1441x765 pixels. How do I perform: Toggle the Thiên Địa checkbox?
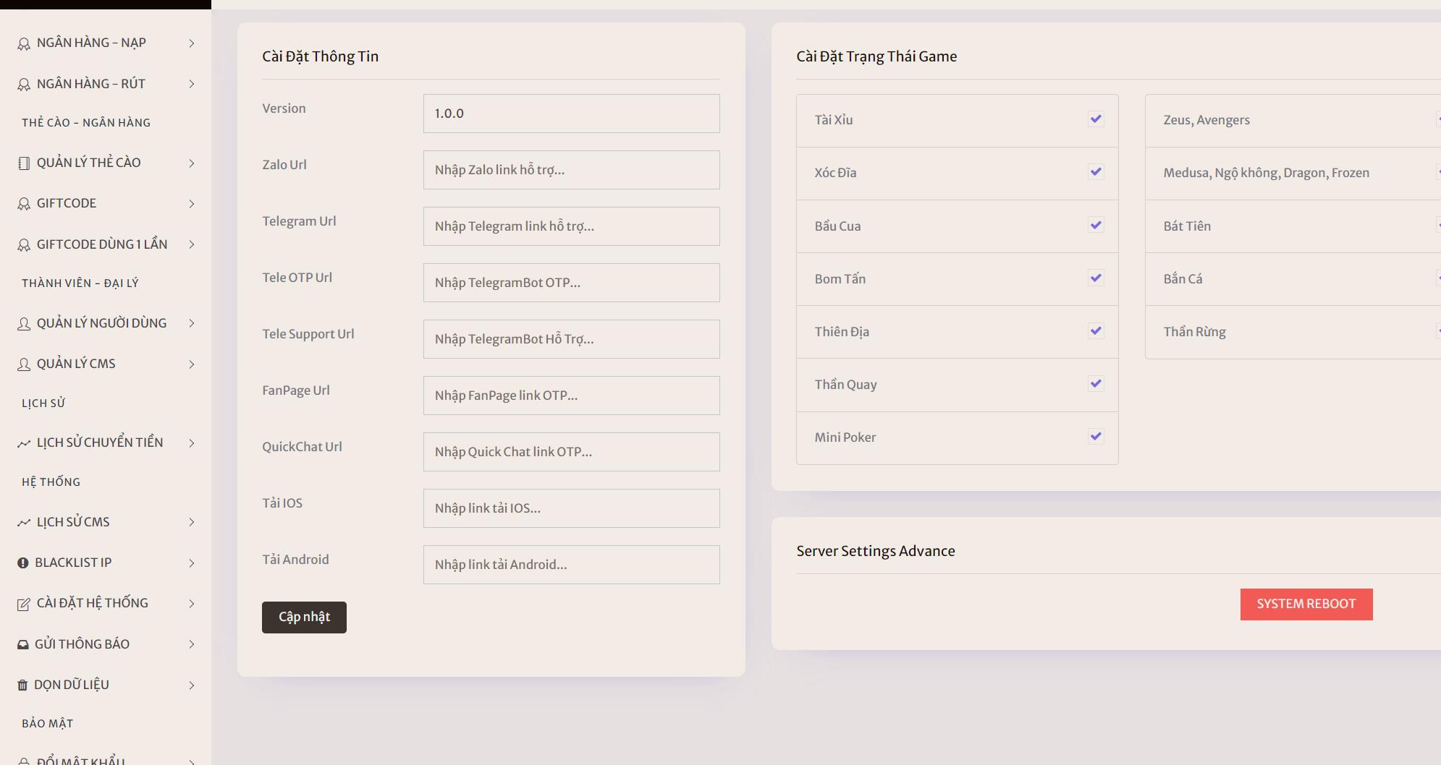point(1096,331)
